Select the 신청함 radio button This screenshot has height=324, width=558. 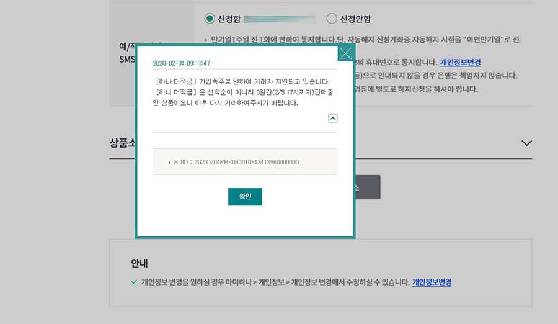click(210, 19)
